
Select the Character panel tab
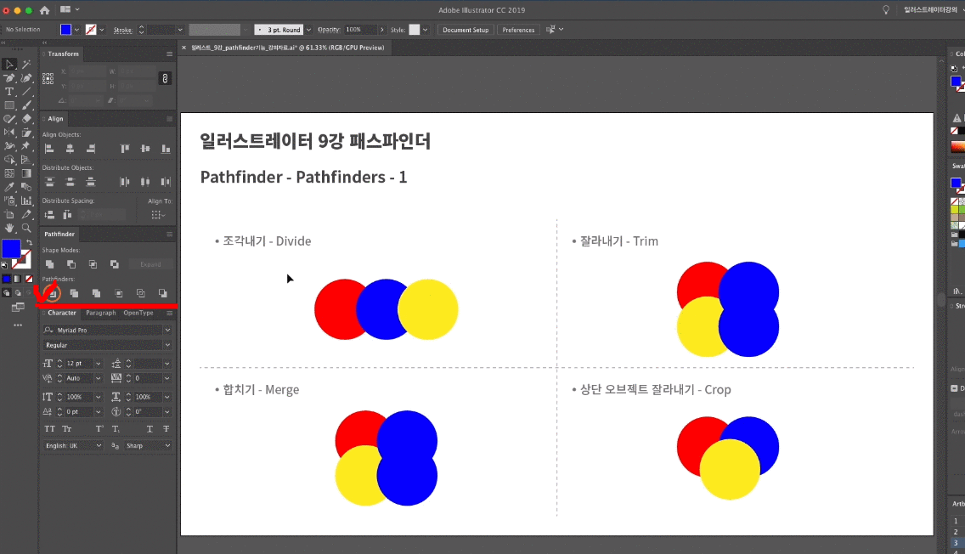point(61,313)
